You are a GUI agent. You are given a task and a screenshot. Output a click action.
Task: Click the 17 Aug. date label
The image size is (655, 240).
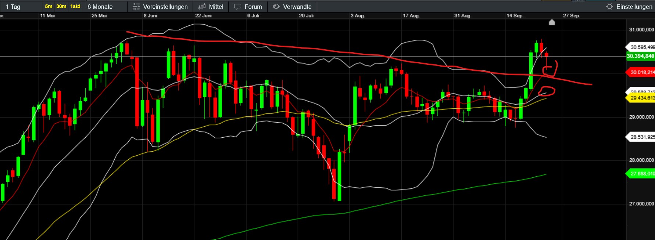(411, 15)
